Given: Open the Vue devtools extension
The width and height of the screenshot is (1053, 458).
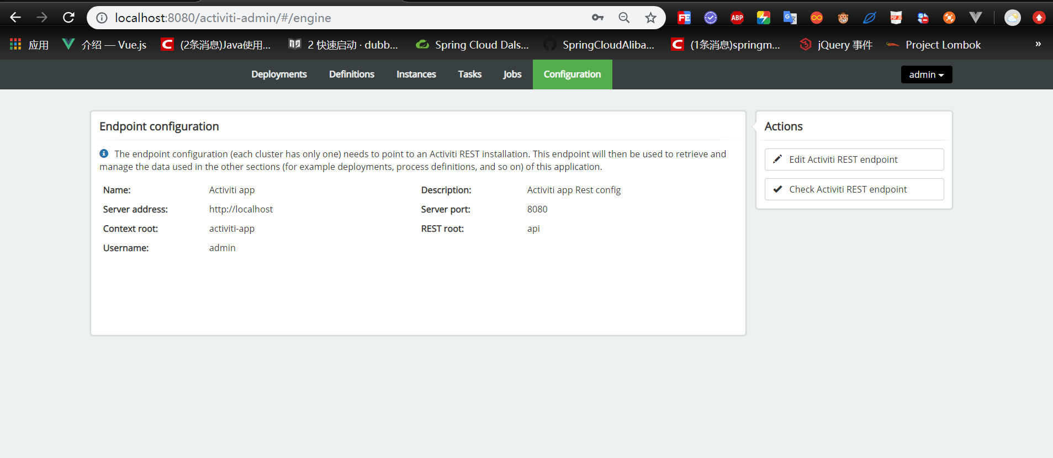Looking at the screenshot, I should coord(976,18).
